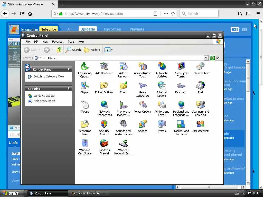Open Folder Options
The width and height of the screenshot is (263, 197).
point(104,88)
